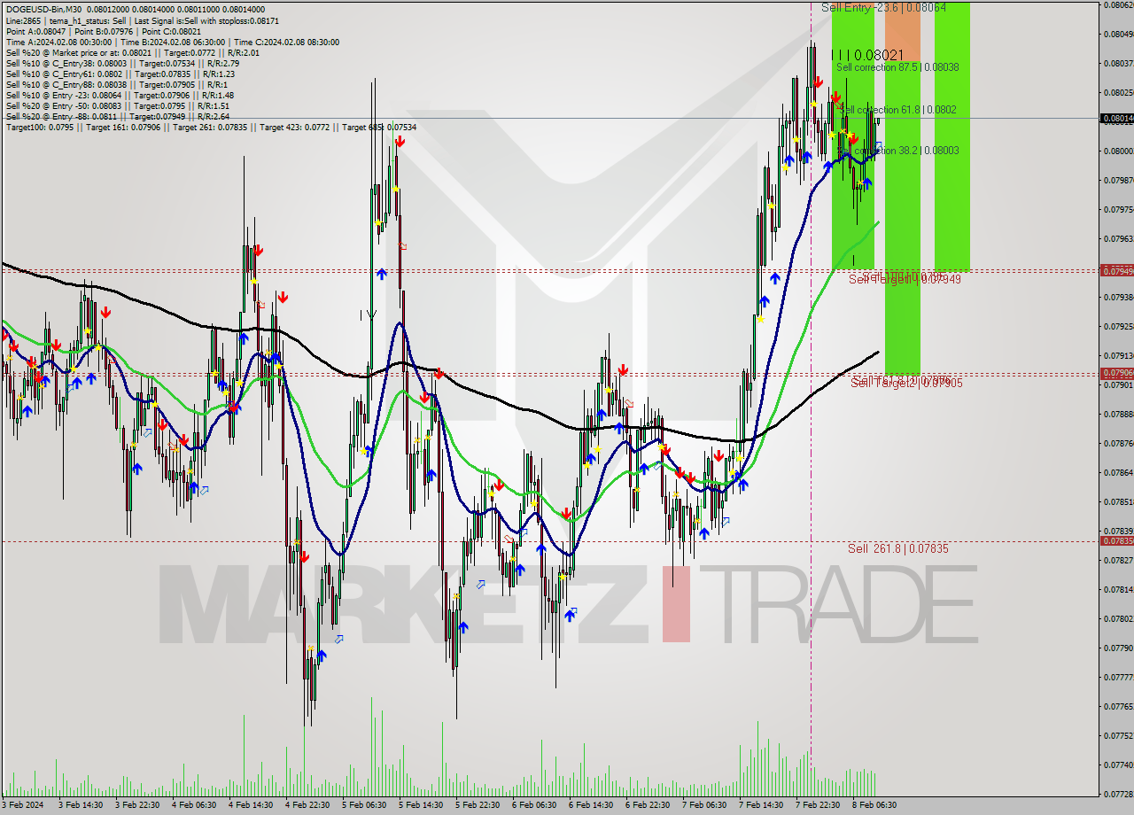Click the 'Sell %10 @ C_Entry61' line
Screen dimensions: 1134x815
pyautogui.click(x=120, y=74)
